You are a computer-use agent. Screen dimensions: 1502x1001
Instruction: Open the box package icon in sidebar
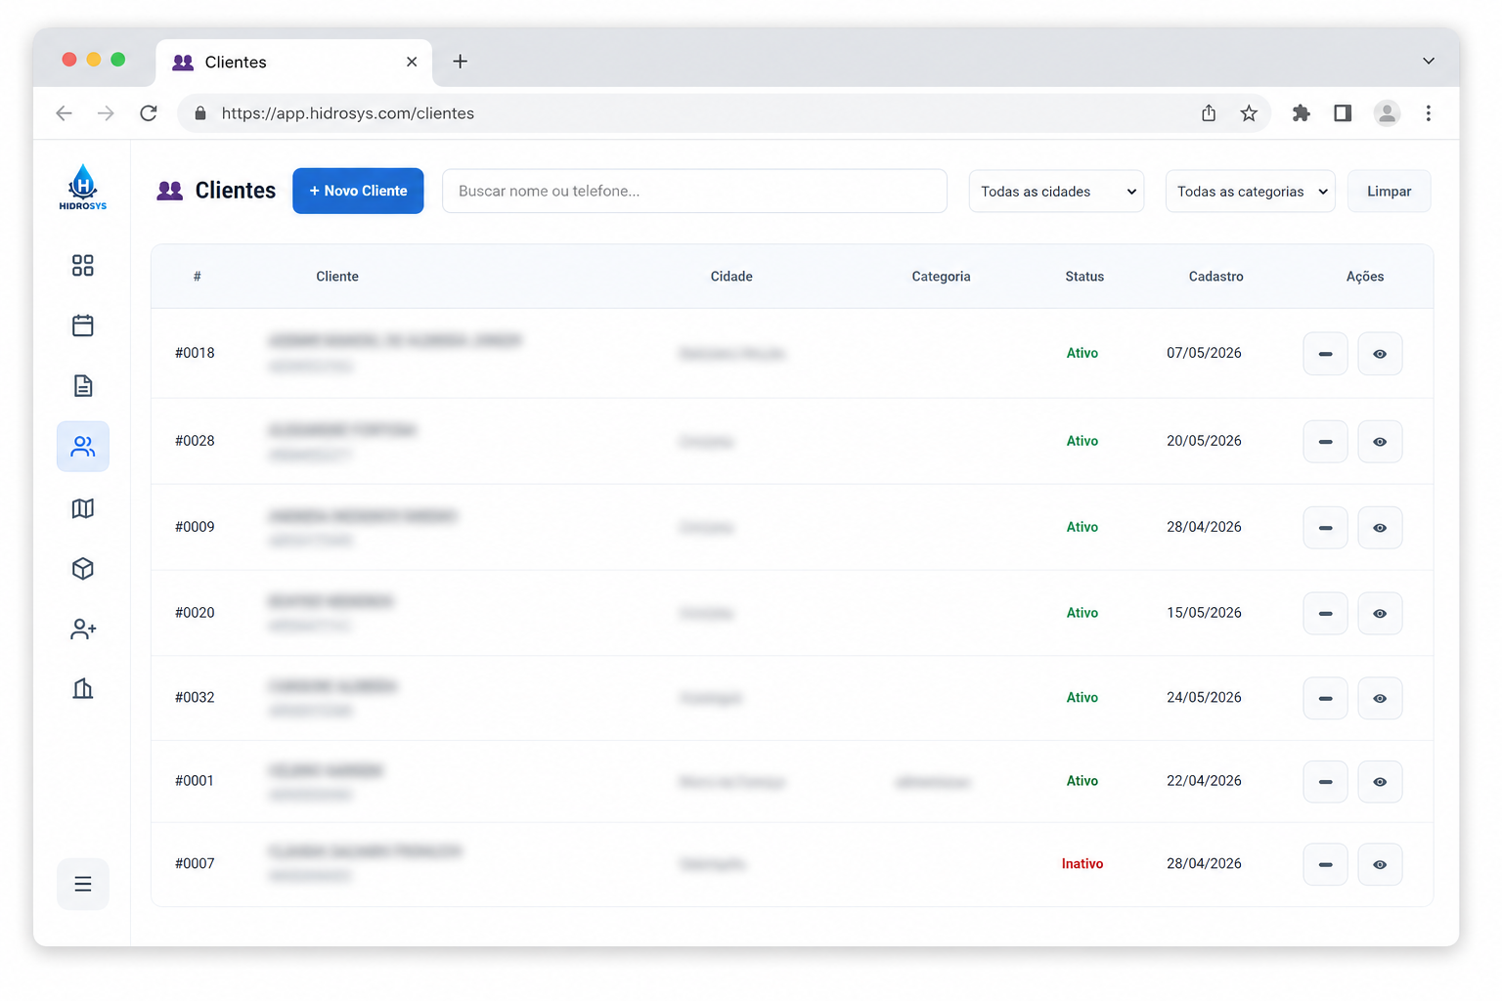83,569
